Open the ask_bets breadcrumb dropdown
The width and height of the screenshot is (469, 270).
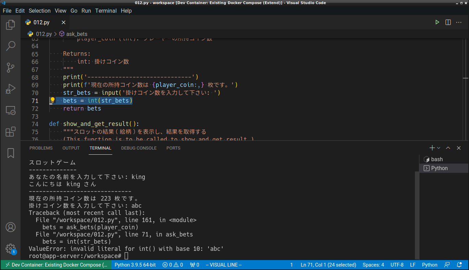click(x=77, y=34)
